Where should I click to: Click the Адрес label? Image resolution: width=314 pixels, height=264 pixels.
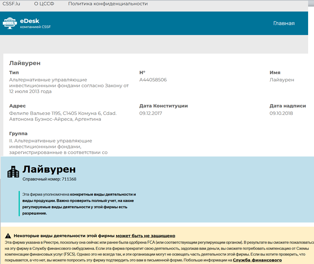pos(17,106)
